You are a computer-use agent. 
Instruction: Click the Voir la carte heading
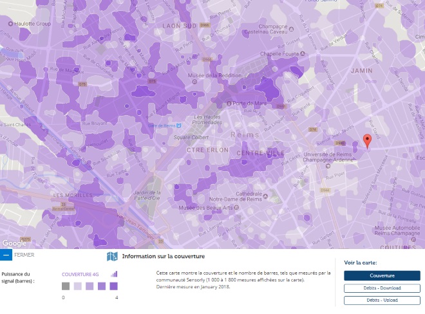point(361,263)
